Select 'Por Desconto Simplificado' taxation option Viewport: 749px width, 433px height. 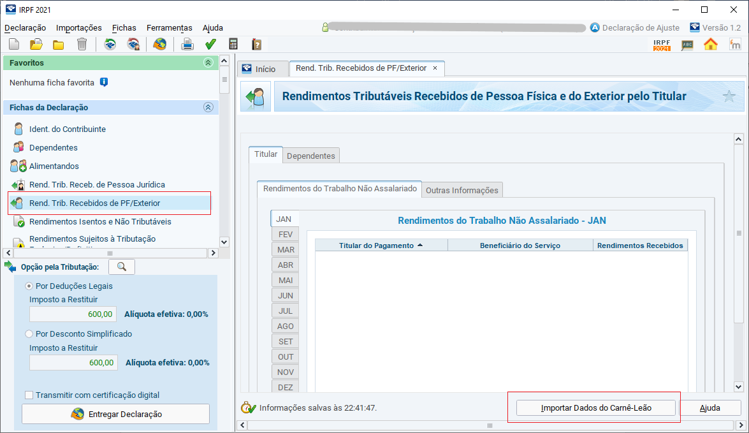point(29,334)
